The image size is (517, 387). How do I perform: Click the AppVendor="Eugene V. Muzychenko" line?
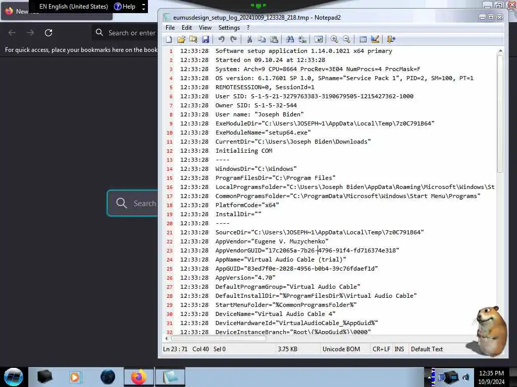tap(272, 241)
